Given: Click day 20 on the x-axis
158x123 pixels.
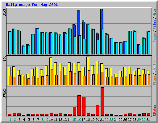Looking at the screenshot, I should (97, 120).
